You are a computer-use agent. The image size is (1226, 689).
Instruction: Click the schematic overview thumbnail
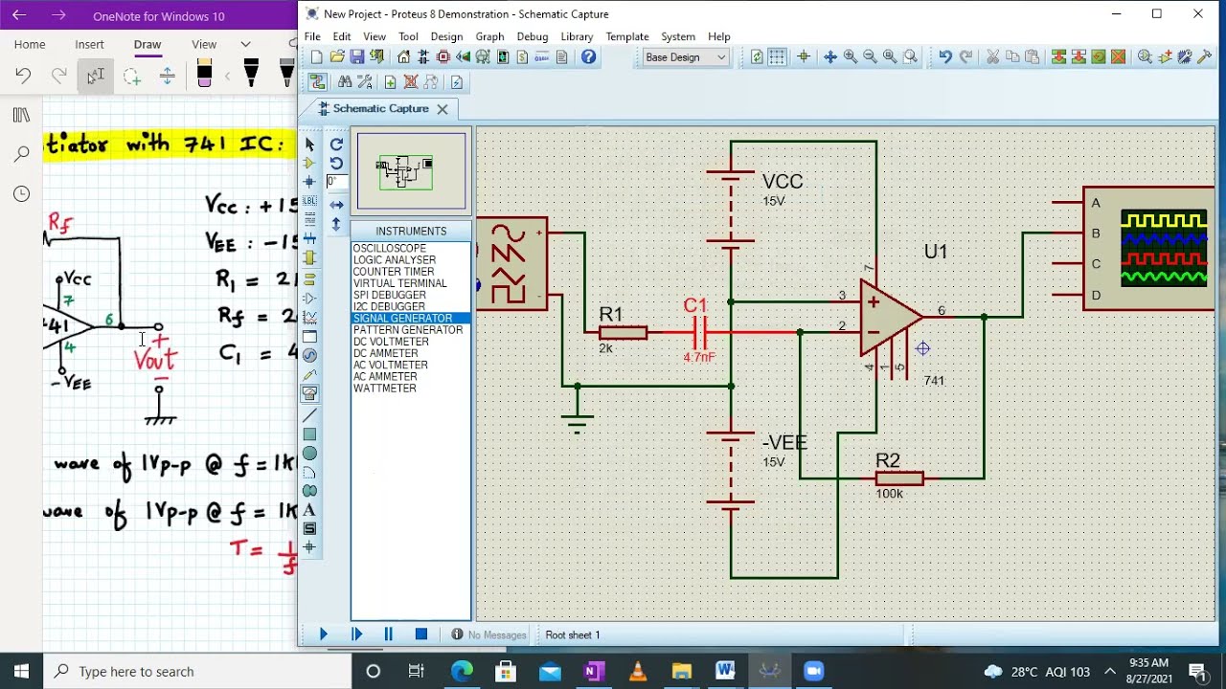(x=411, y=171)
